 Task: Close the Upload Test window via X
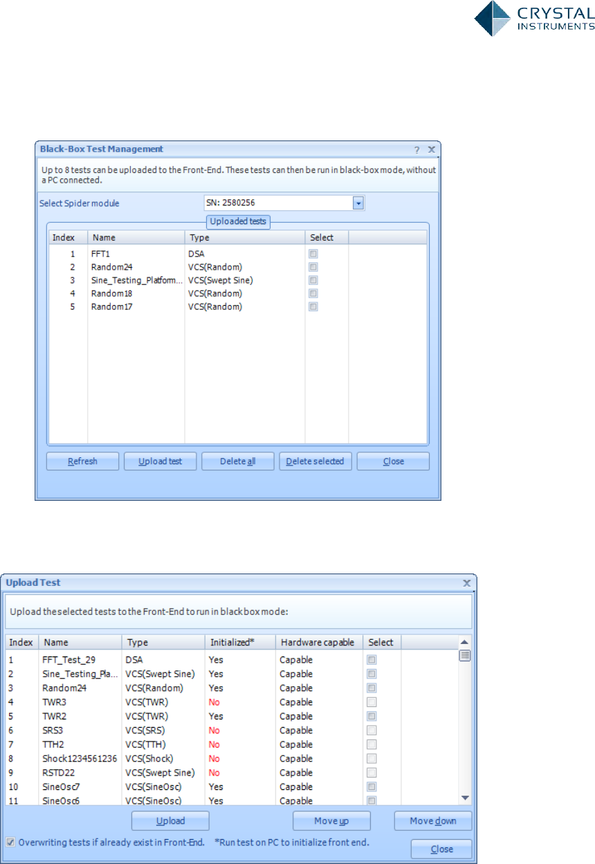point(466,583)
